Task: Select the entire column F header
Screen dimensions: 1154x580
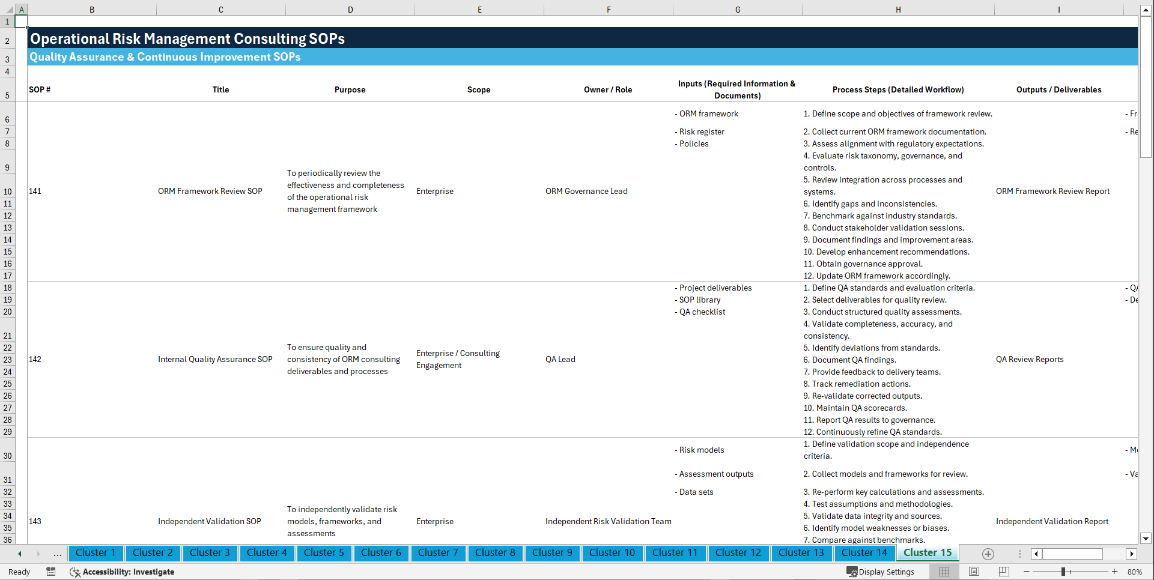Action: 609,10
